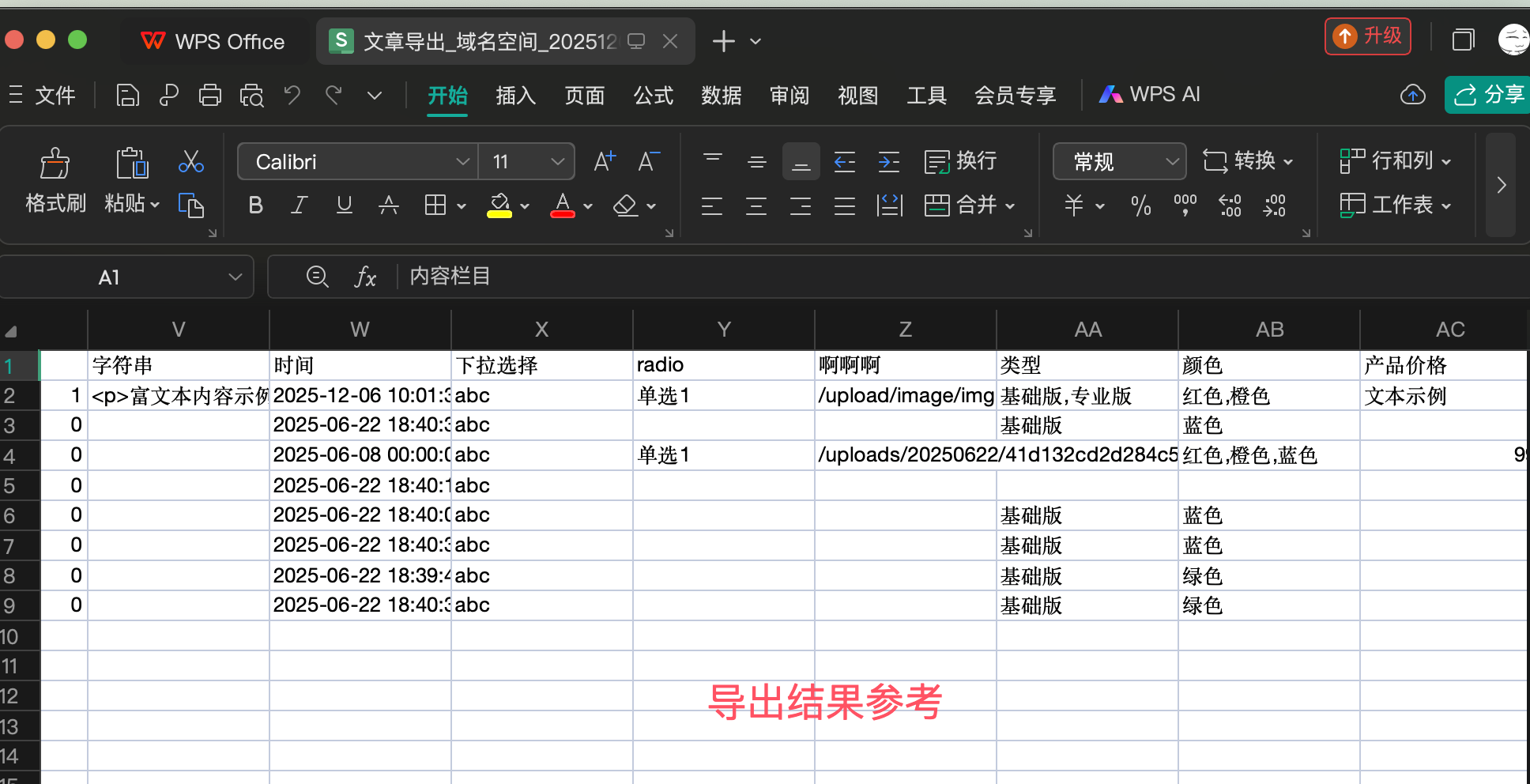
Task: Expand the 常规 number format dropdown
Action: click(x=1173, y=161)
